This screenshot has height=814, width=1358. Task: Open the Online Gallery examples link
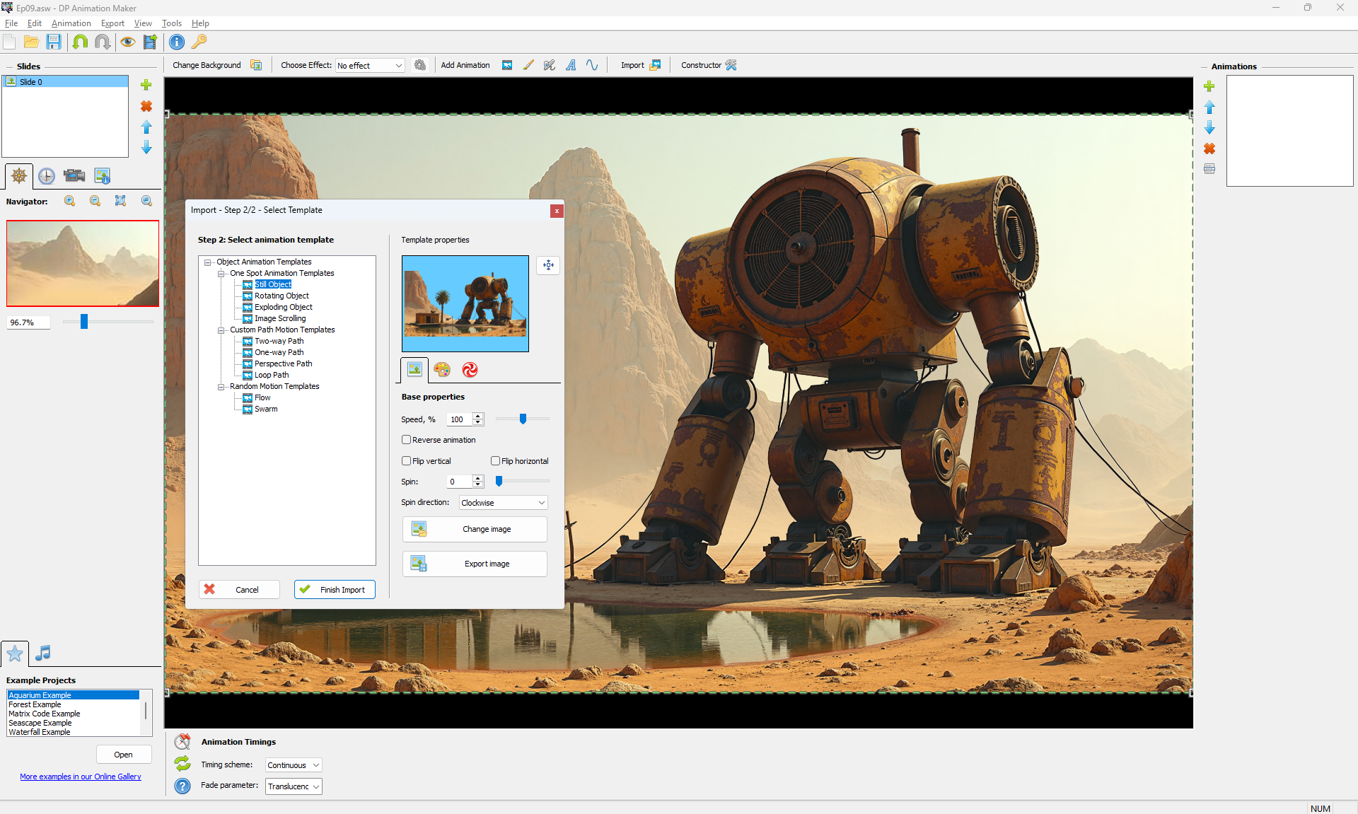click(81, 777)
